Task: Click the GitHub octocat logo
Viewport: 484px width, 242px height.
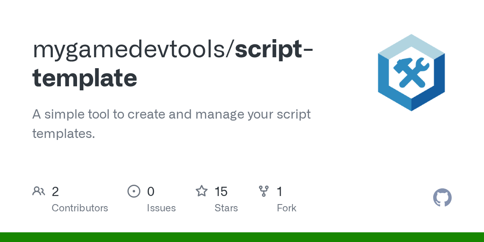Action: [442, 198]
